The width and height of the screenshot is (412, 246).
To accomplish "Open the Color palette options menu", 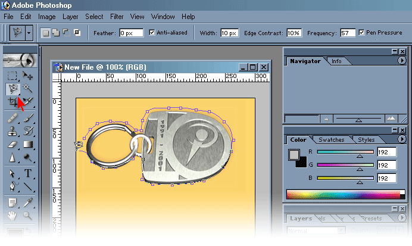I will (x=402, y=139).
